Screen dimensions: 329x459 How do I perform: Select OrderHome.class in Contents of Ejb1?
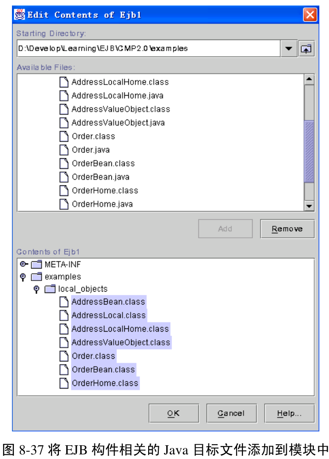click(x=105, y=383)
